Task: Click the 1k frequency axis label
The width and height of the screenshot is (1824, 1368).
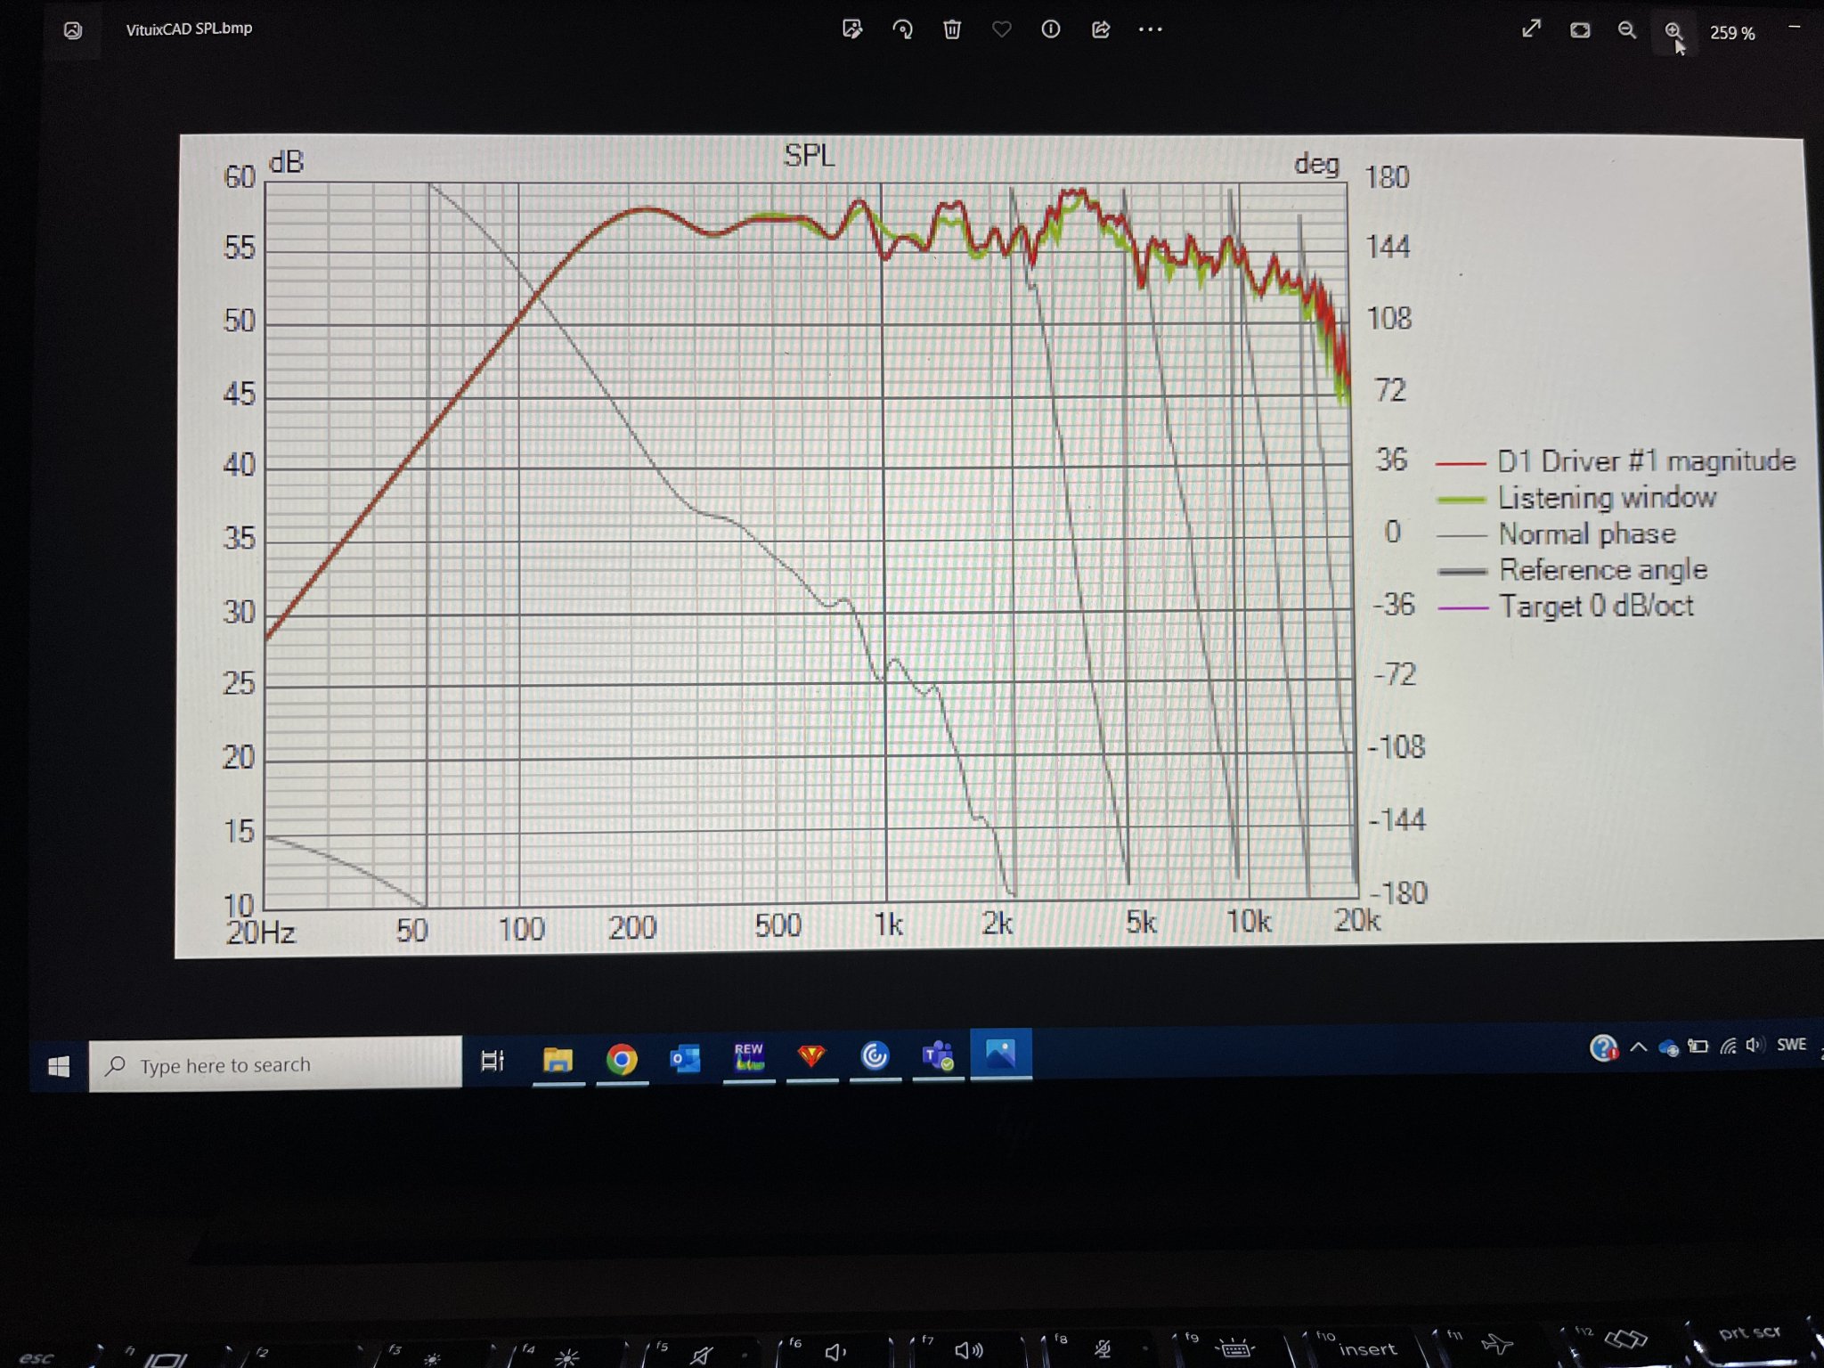Action: tap(888, 924)
